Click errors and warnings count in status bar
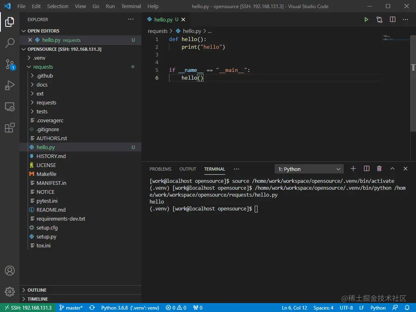416x312 pixels. (x=176, y=308)
